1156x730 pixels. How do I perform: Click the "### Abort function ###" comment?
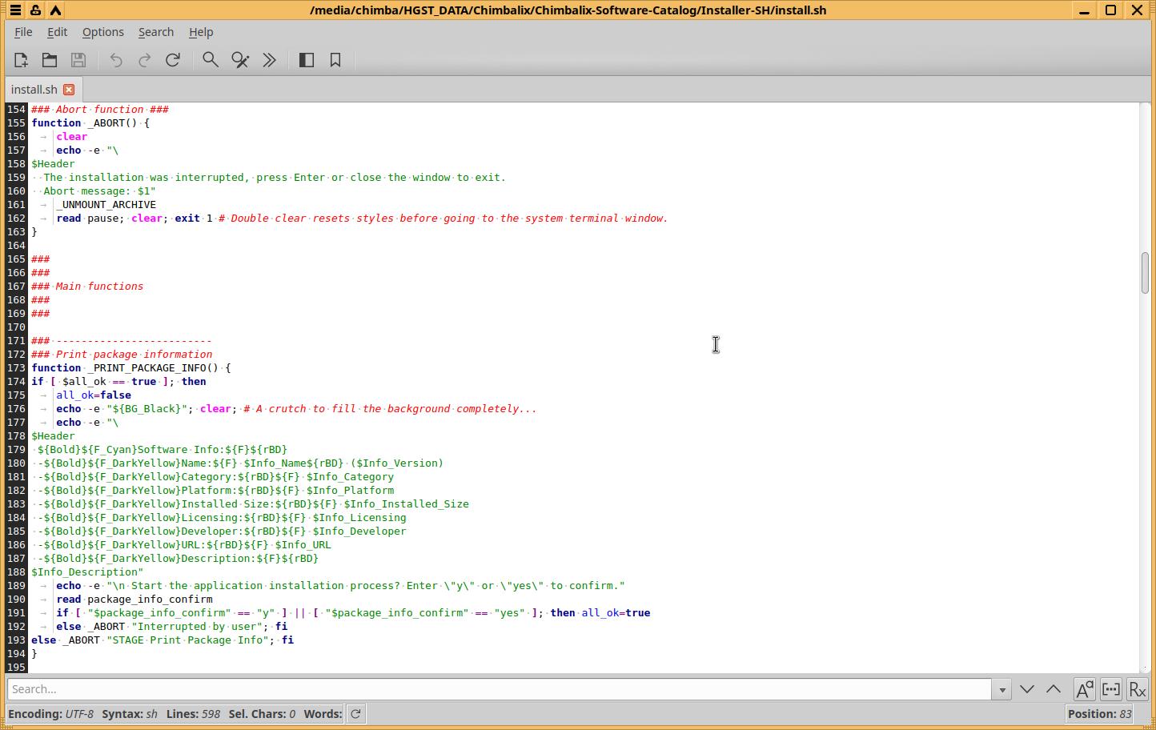(100, 110)
